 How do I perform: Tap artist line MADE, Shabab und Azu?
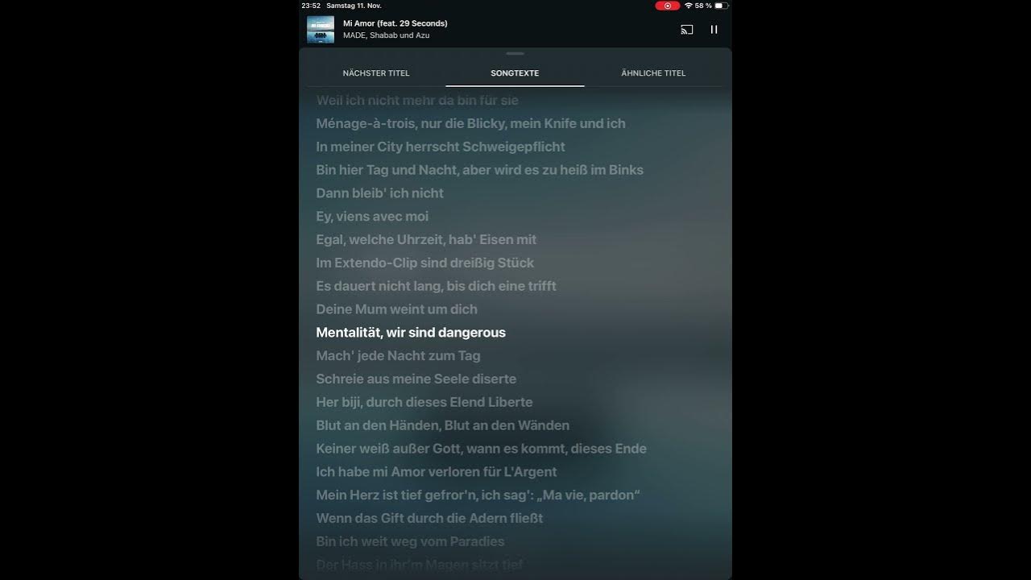click(386, 36)
